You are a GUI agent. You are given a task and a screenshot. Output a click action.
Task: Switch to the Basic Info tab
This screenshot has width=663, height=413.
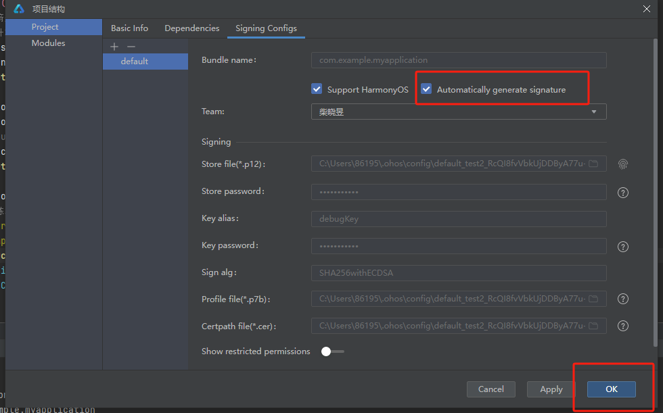[129, 28]
